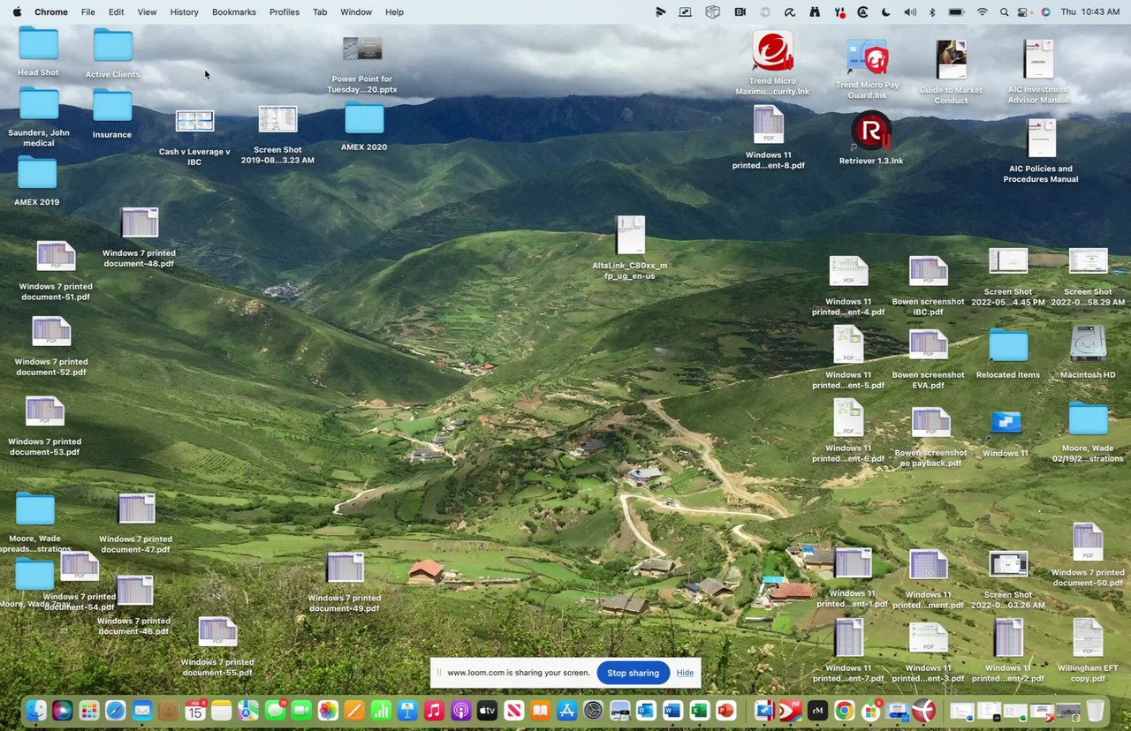Open Pages from the Dock

coord(354,710)
